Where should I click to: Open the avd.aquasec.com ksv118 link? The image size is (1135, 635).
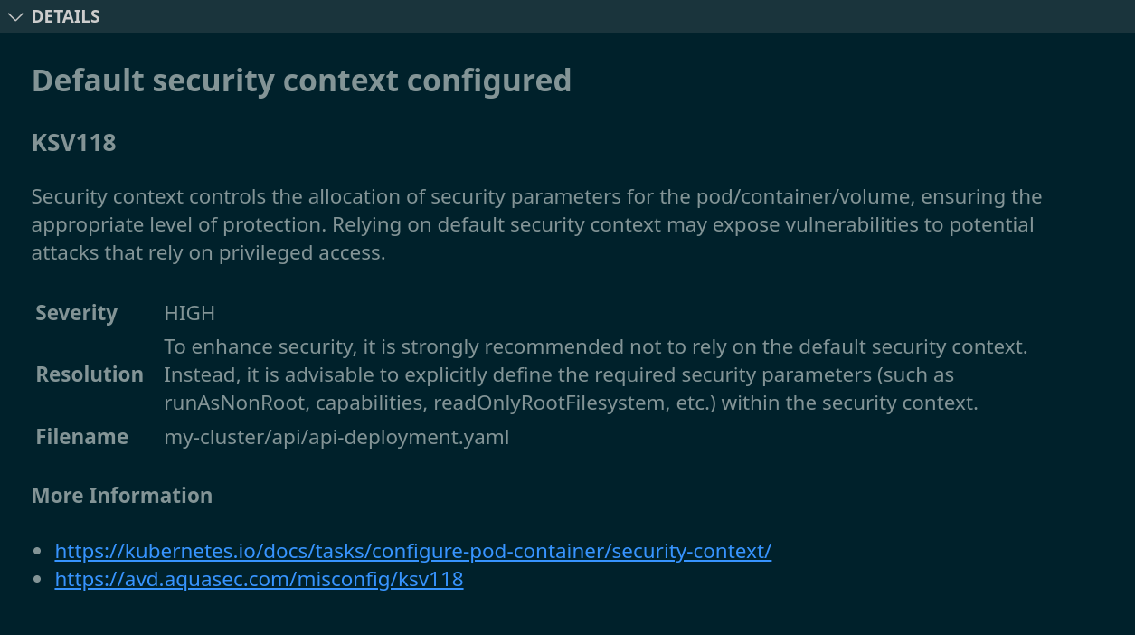pos(259,579)
